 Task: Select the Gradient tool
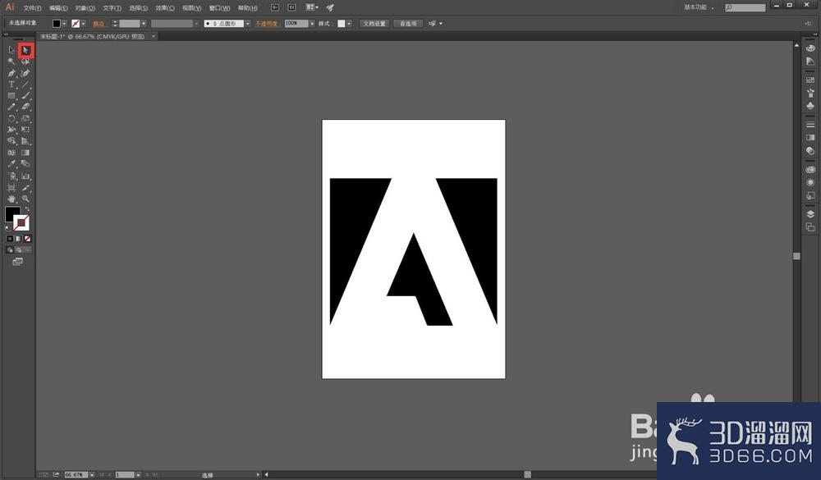pyautogui.click(x=25, y=153)
